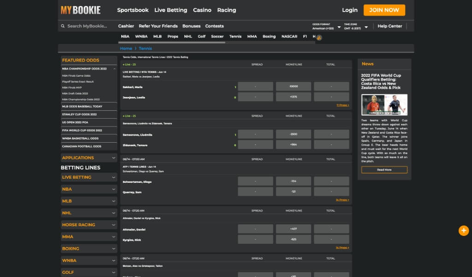The height and width of the screenshot is (277, 472).
Task: Click the MyBookie logo
Action: (81, 10)
